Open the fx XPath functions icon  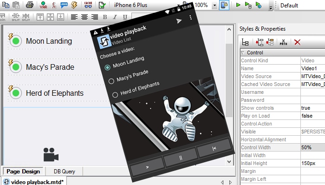(x=54, y=5)
